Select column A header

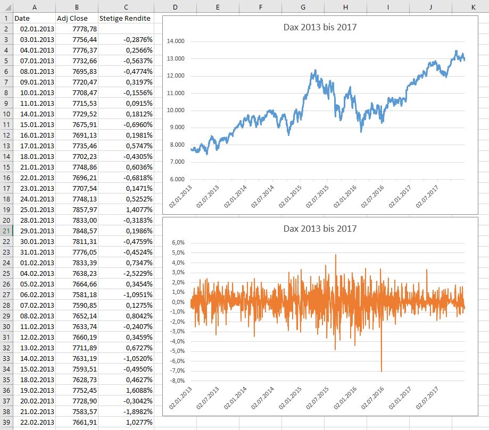click(34, 7)
